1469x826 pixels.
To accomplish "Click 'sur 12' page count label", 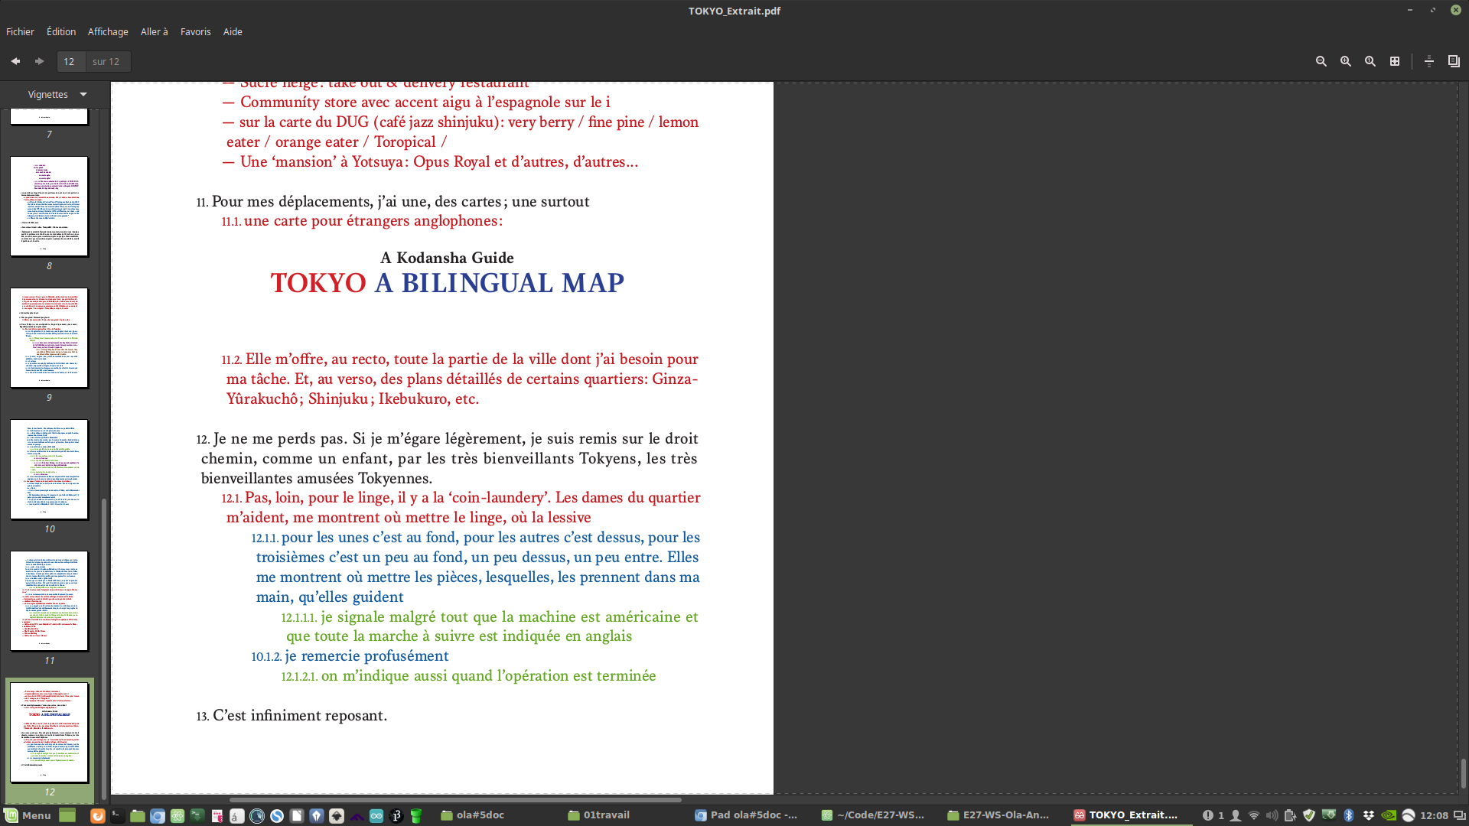I will 106,61.
